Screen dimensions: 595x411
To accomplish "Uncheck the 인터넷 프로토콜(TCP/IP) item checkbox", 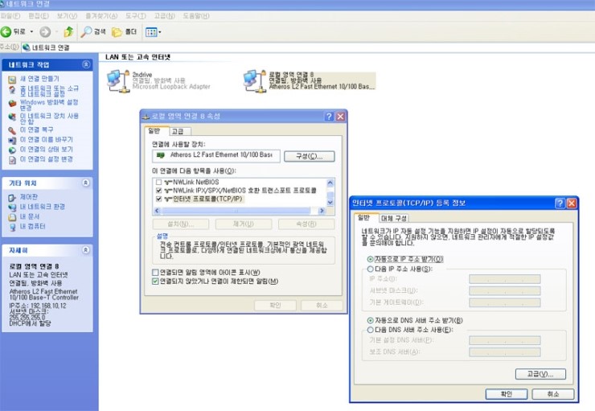I will 158,199.
